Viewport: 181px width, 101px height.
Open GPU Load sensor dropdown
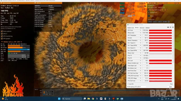[x=141, y=61]
